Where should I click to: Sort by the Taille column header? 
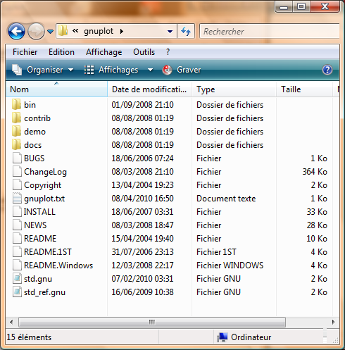(304, 89)
